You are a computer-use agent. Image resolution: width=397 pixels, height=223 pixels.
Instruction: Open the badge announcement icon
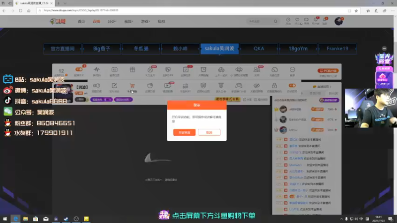pyautogui.click(x=221, y=86)
